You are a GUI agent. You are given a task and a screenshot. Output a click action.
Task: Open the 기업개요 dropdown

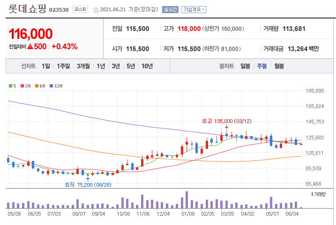point(194,10)
